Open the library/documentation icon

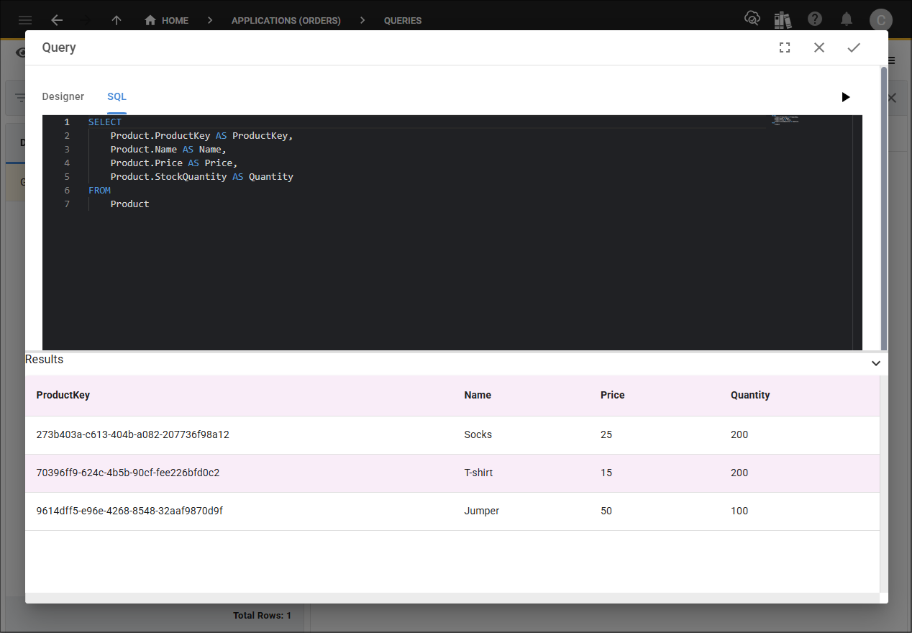click(783, 19)
